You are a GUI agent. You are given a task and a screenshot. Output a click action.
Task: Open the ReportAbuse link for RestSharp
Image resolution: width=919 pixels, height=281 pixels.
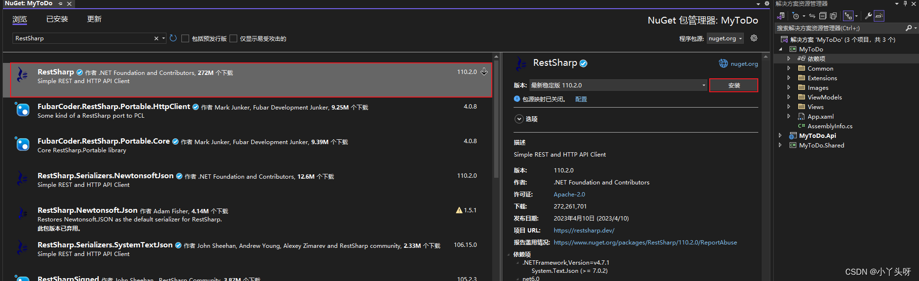(645, 243)
